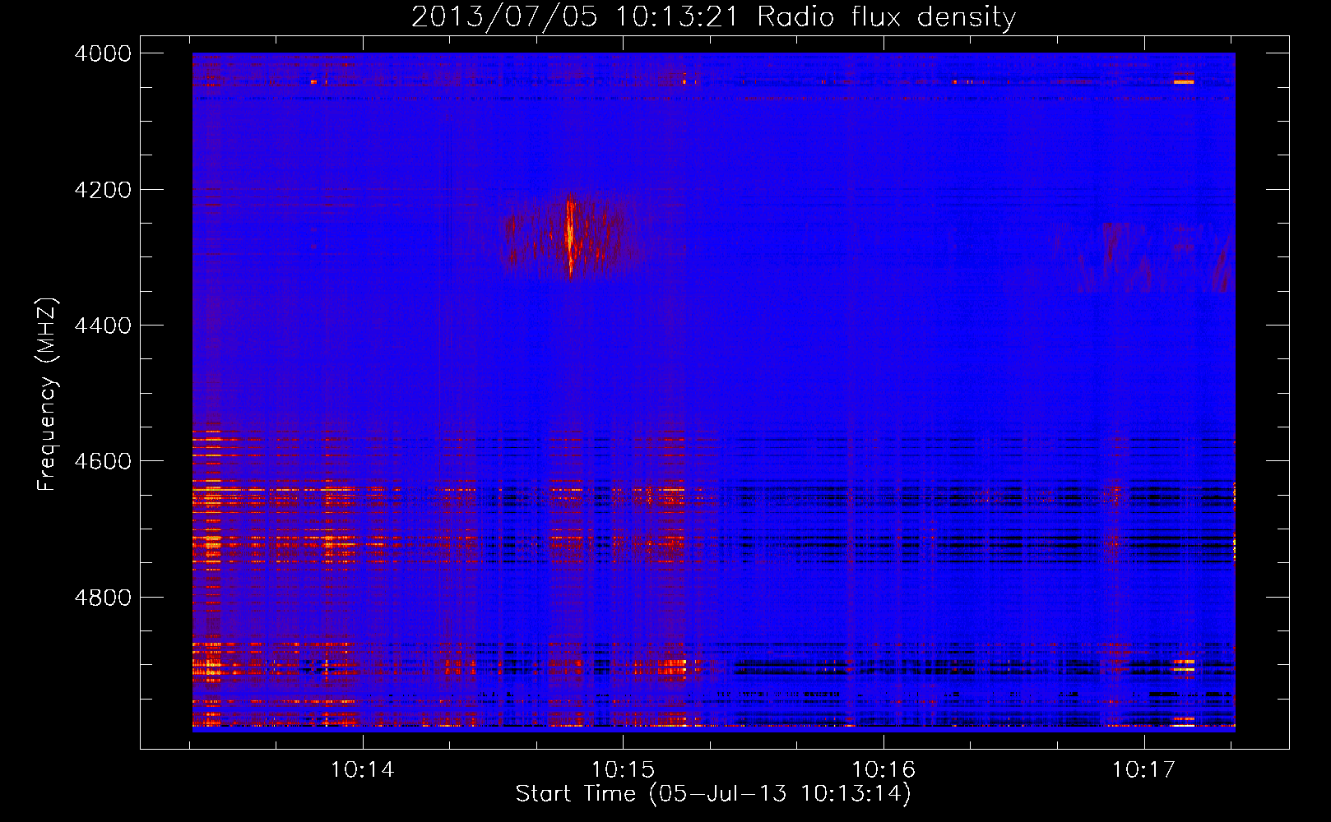Click the 4600 frequency axis label

pos(103,461)
